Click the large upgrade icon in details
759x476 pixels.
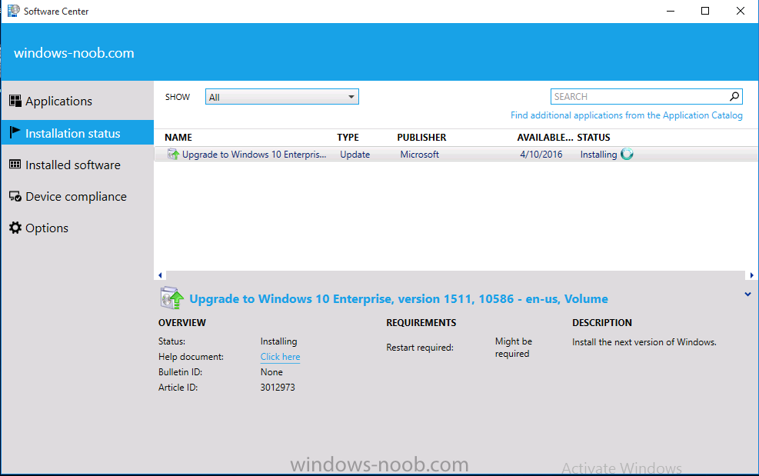coord(171,298)
